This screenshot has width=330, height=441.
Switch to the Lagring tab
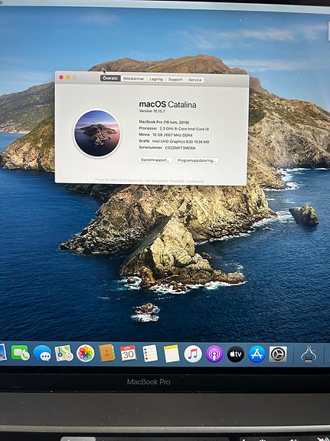[156, 79]
